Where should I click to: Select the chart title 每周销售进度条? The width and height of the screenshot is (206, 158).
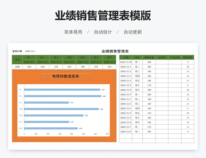(x=66, y=76)
